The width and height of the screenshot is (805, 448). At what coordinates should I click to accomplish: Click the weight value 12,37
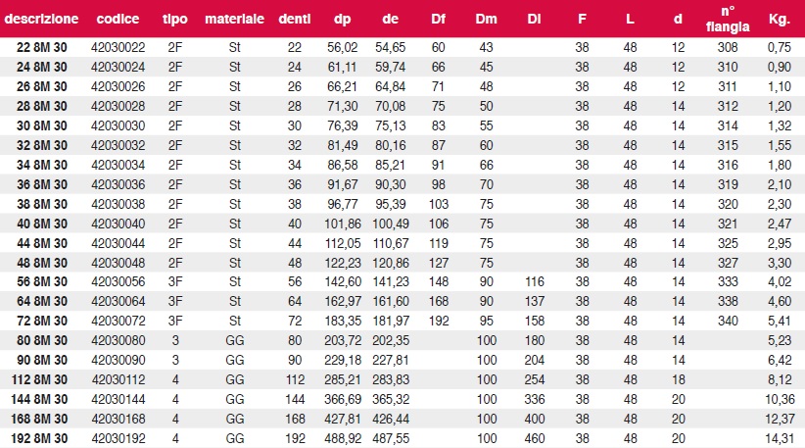click(780, 419)
